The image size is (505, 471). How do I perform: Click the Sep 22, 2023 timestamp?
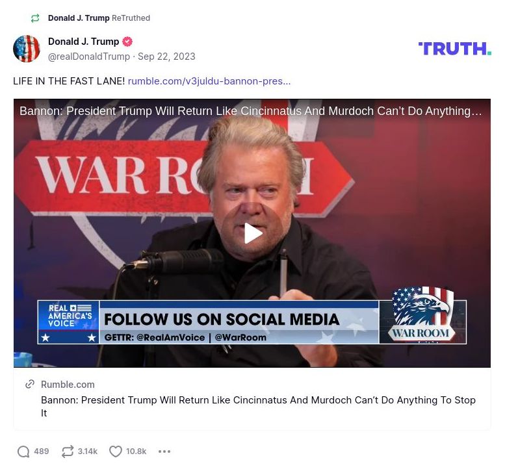click(x=166, y=57)
